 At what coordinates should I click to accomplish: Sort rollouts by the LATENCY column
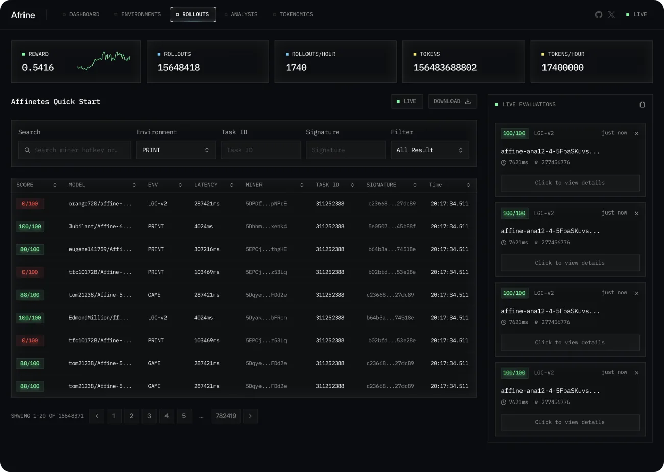point(232,185)
